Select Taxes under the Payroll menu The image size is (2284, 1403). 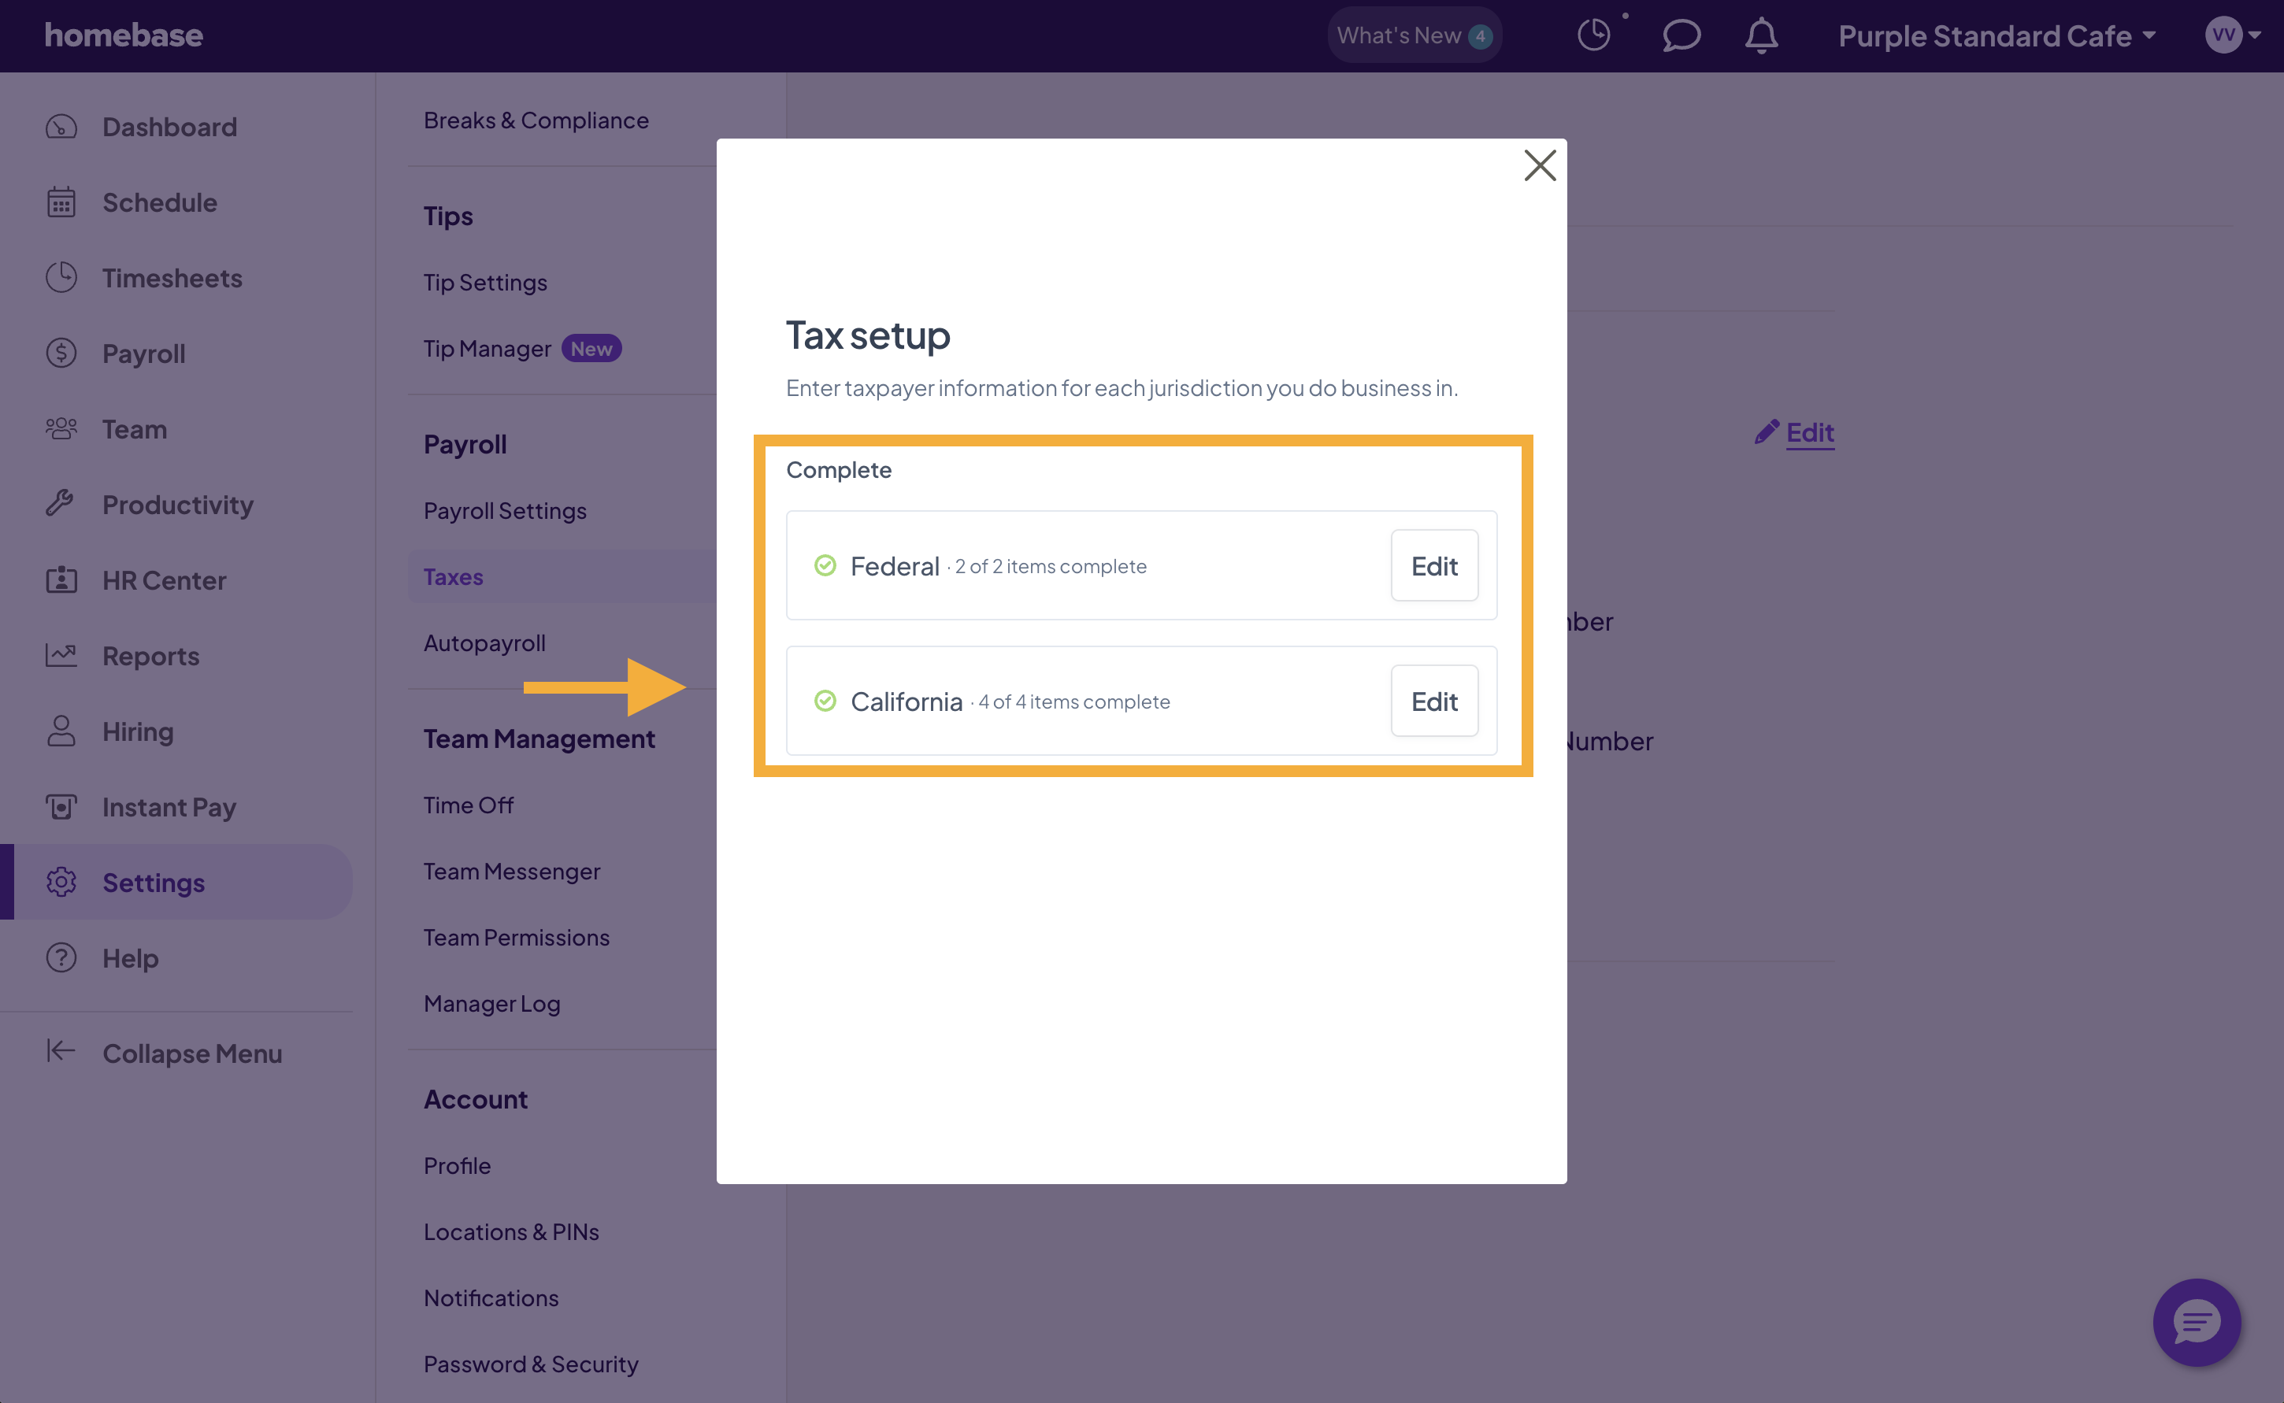point(453,576)
